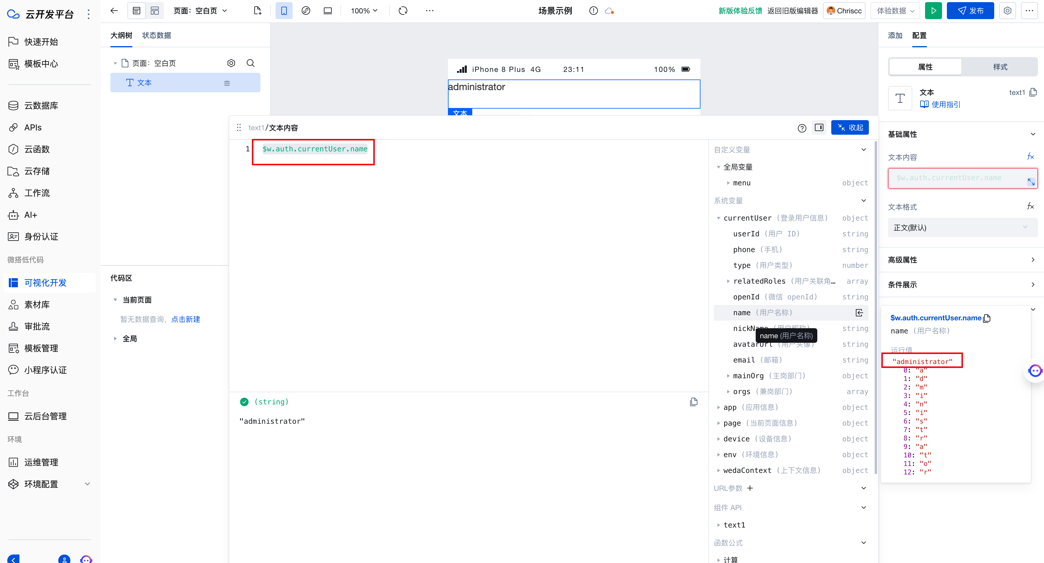Open the 状态数据 tab
This screenshot has height=563, width=1044.
pos(156,36)
